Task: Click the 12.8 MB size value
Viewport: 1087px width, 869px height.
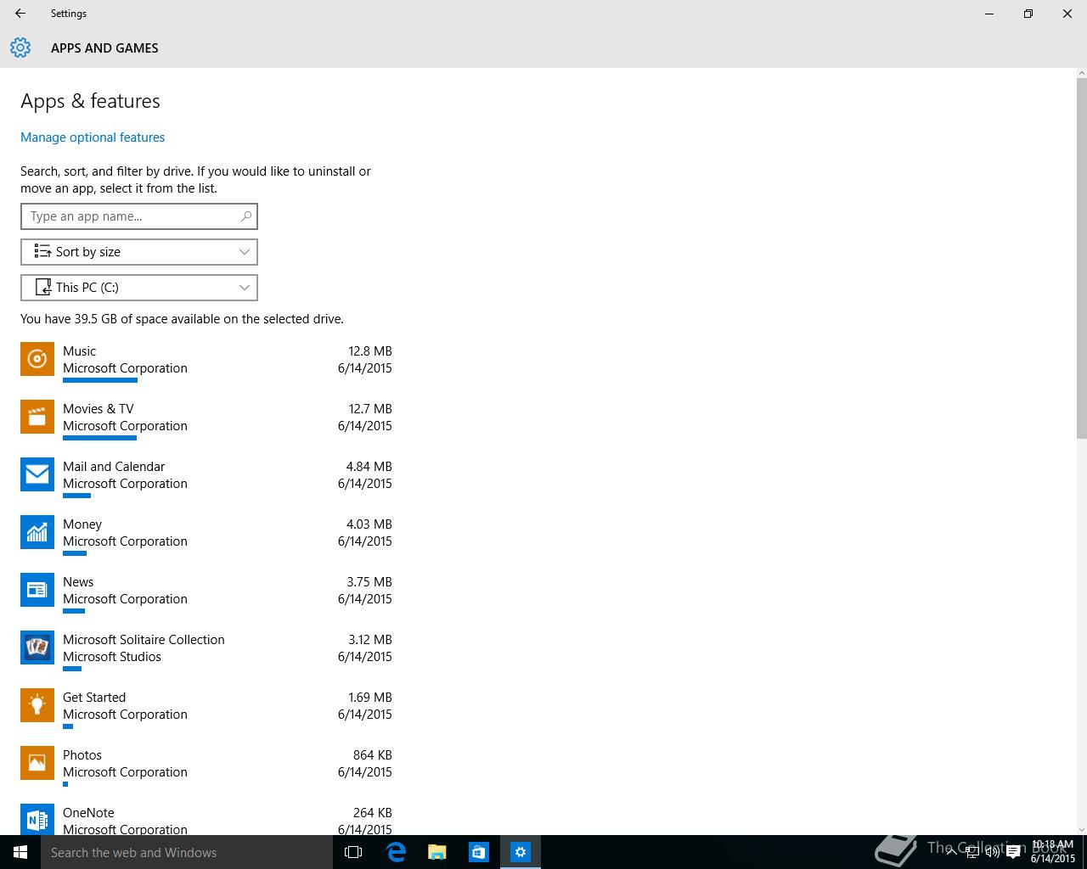Action: pos(369,351)
